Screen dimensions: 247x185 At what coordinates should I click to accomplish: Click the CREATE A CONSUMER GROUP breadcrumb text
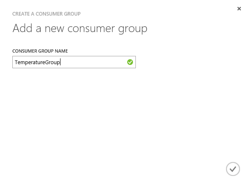click(47, 14)
